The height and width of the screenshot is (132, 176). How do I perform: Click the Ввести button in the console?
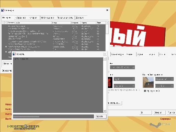(101, 117)
